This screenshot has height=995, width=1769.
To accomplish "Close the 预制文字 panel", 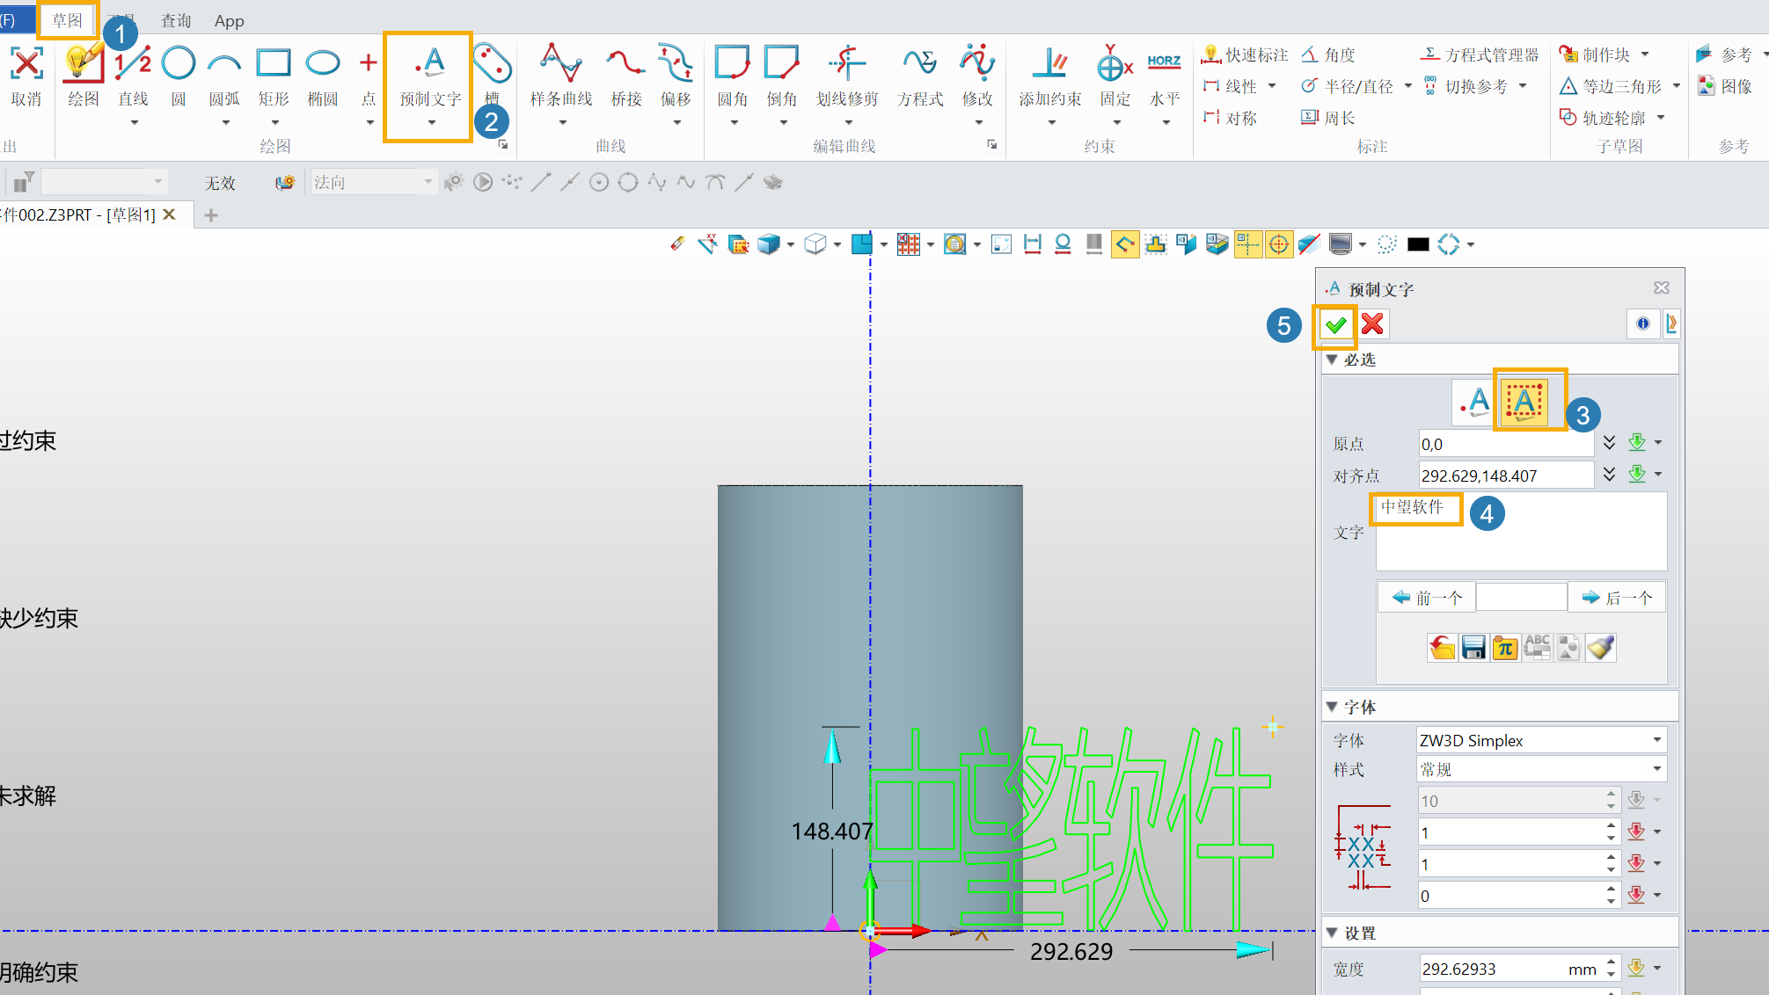I will [x=1662, y=288].
